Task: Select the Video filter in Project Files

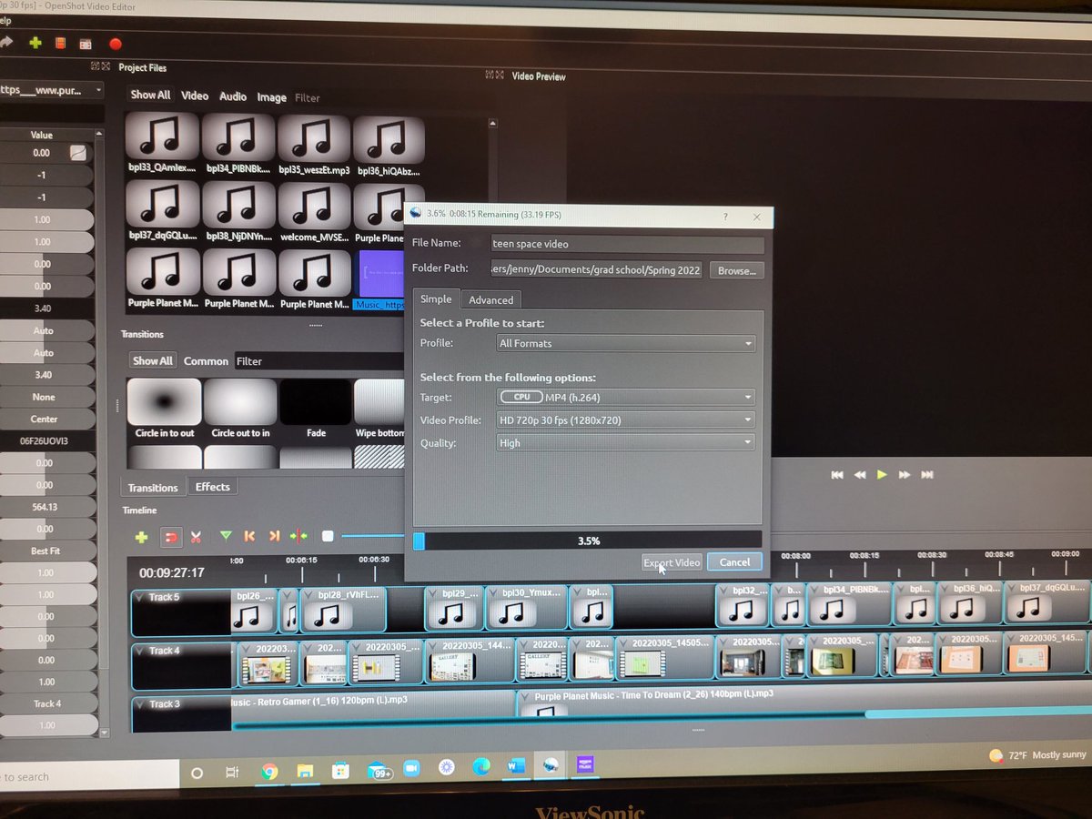Action: coord(195,96)
